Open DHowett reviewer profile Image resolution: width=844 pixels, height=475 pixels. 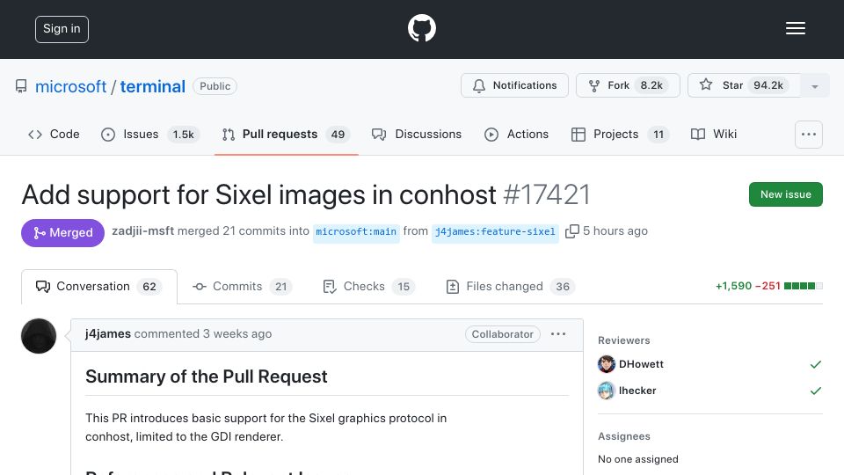tap(641, 364)
